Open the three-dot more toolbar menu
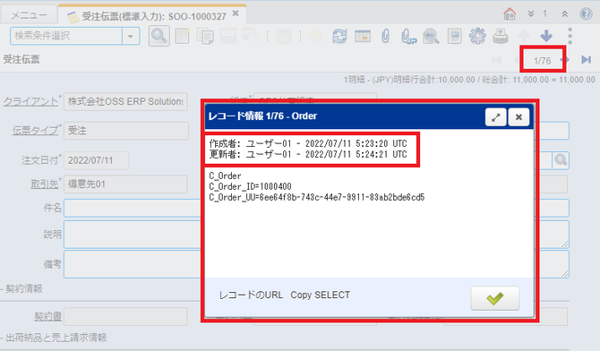This screenshot has width=600, height=351. coord(570,36)
